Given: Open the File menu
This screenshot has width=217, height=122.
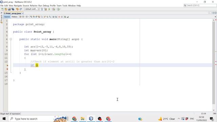Looking at the screenshot, I should (x=2, y=6).
